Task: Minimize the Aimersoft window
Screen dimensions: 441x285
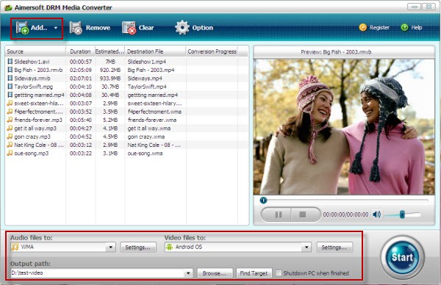Action: [x=414, y=7]
